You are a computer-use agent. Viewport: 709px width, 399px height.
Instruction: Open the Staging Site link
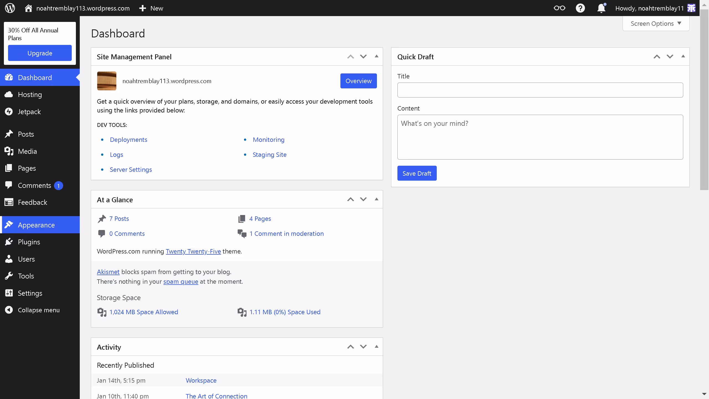[x=269, y=154]
